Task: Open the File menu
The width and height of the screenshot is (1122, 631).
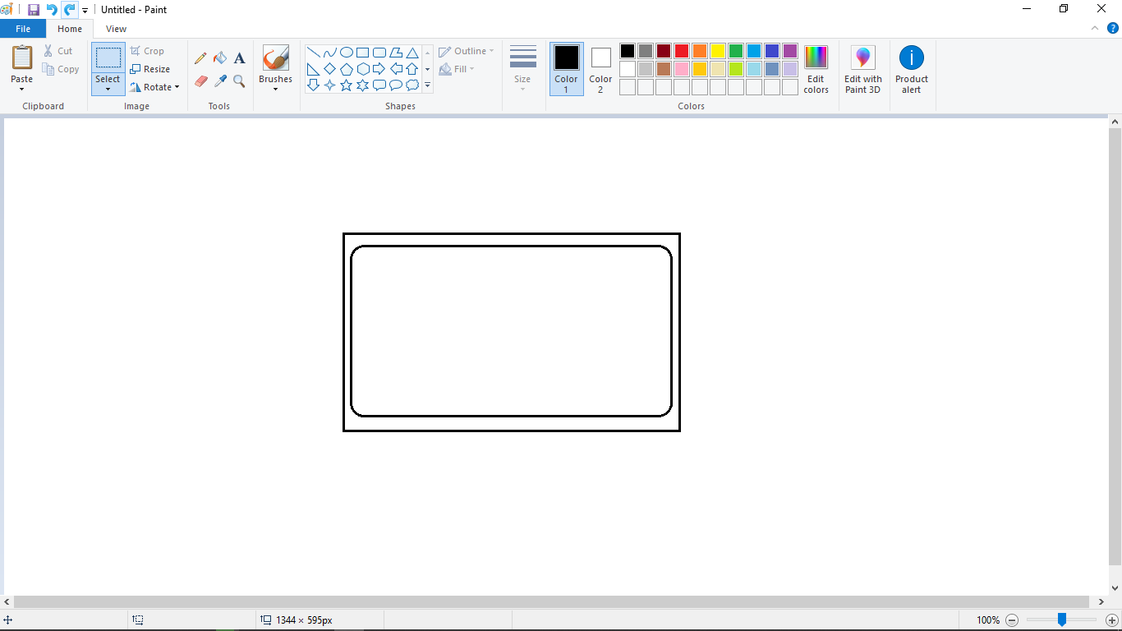Action: (x=23, y=29)
